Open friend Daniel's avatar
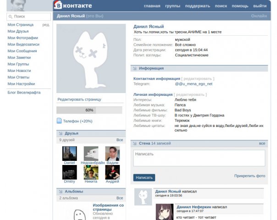The height and width of the screenshot is (220, 277). (x=70, y=154)
